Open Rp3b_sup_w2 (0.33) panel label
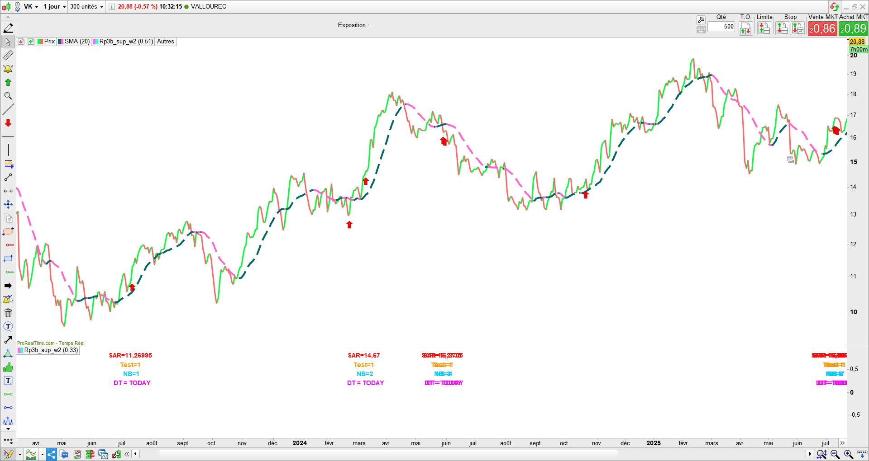The height and width of the screenshot is (461, 869). pos(48,350)
